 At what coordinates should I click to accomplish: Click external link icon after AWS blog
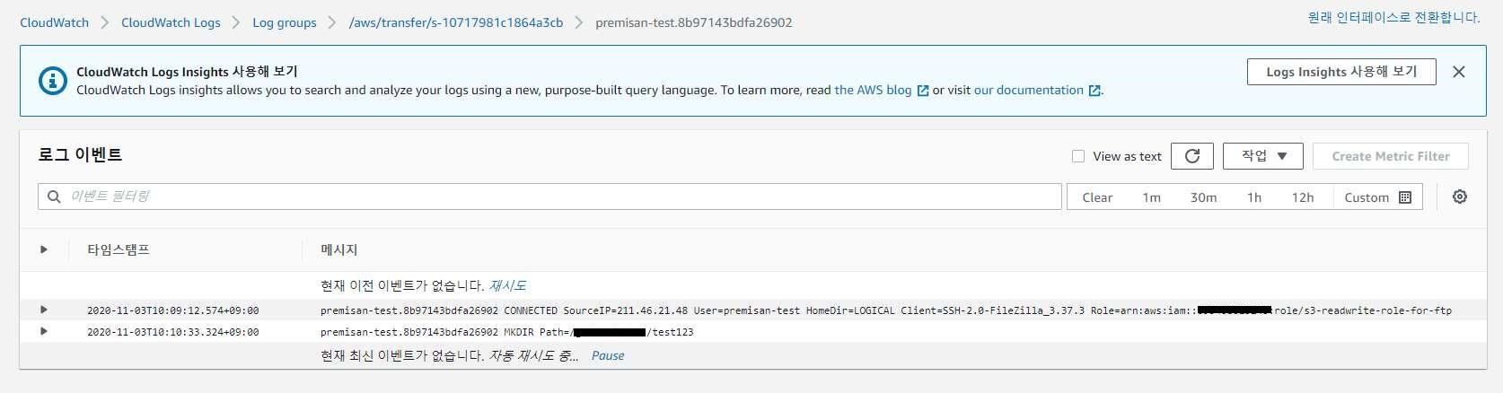coord(922,91)
